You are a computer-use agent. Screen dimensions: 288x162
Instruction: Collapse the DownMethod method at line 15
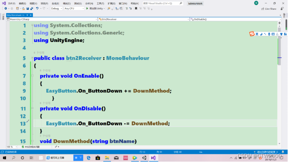32,141
